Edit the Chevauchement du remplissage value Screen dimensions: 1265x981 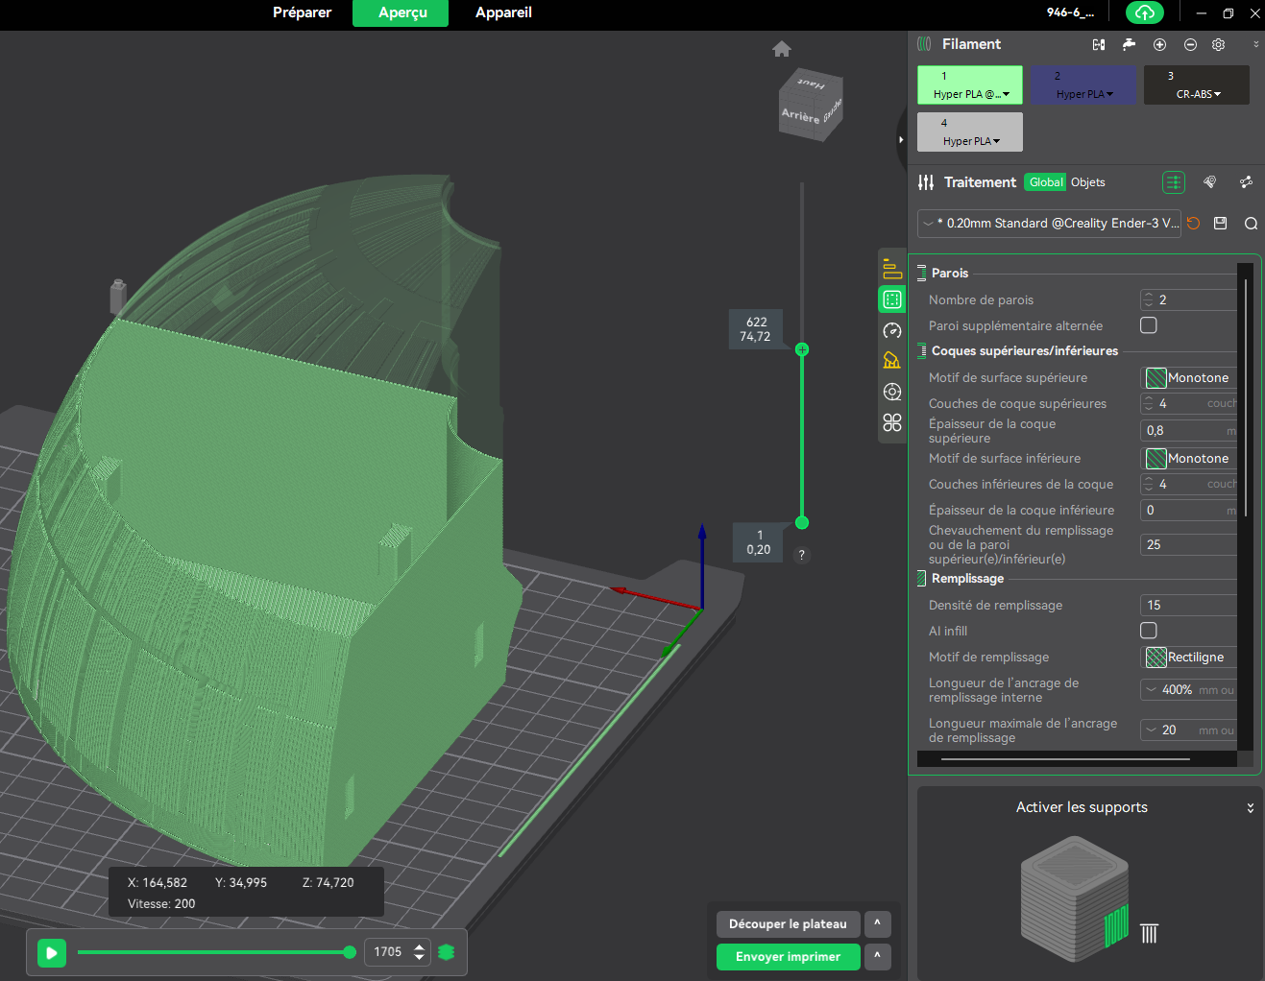1189,544
